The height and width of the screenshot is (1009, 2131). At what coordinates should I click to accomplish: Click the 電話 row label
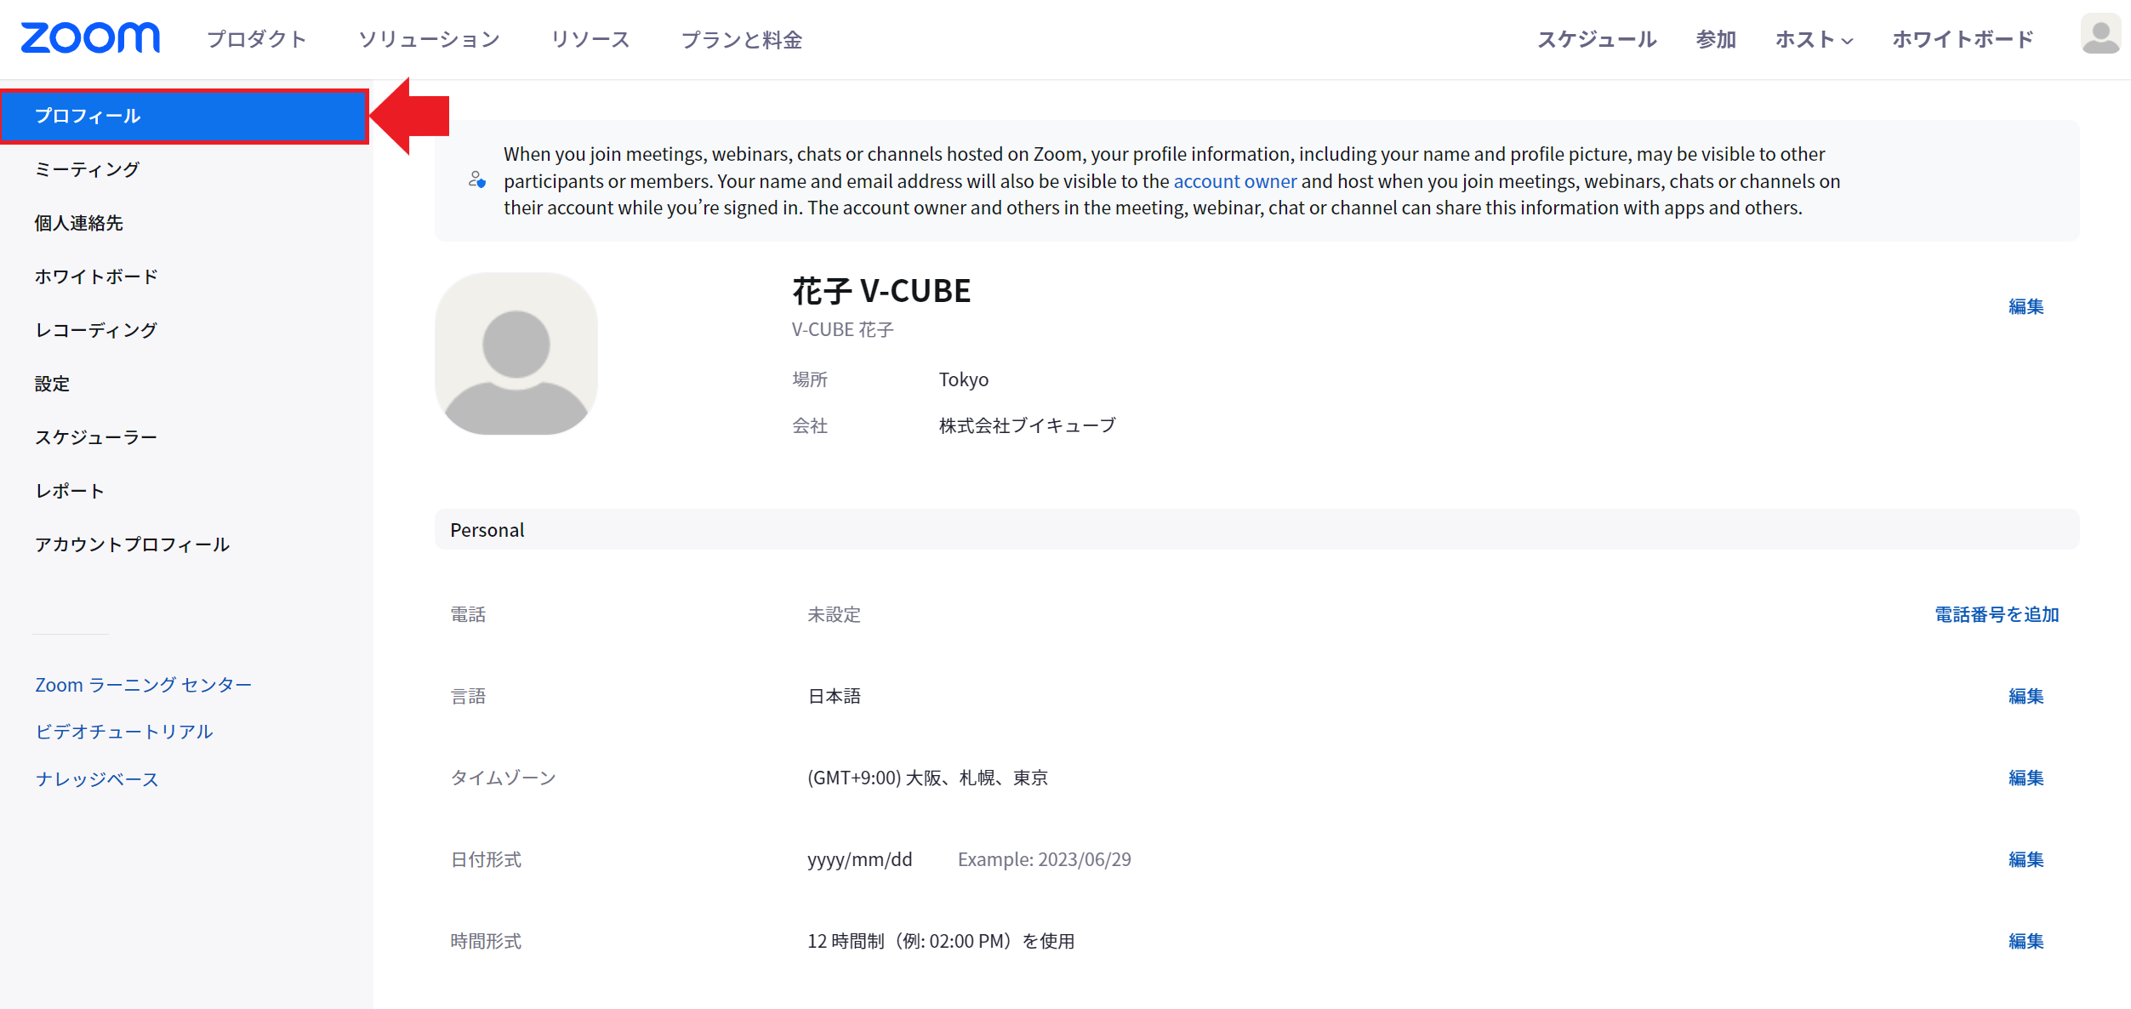tap(468, 614)
